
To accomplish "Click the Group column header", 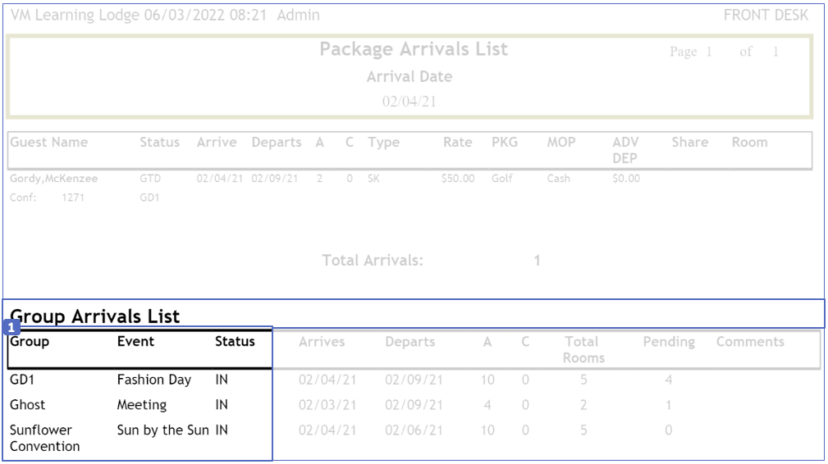I will click(30, 342).
